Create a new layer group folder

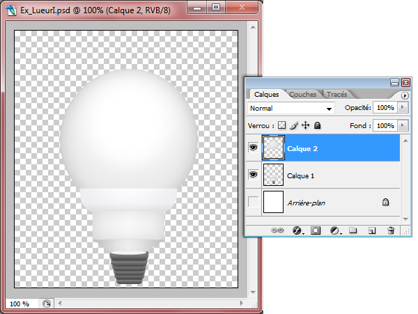353,230
